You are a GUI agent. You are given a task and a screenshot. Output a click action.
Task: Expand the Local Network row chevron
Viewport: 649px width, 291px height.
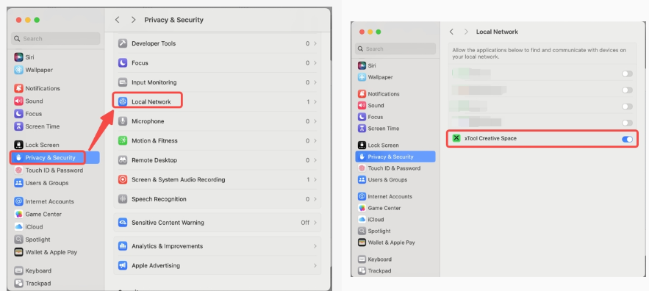tap(315, 102)
